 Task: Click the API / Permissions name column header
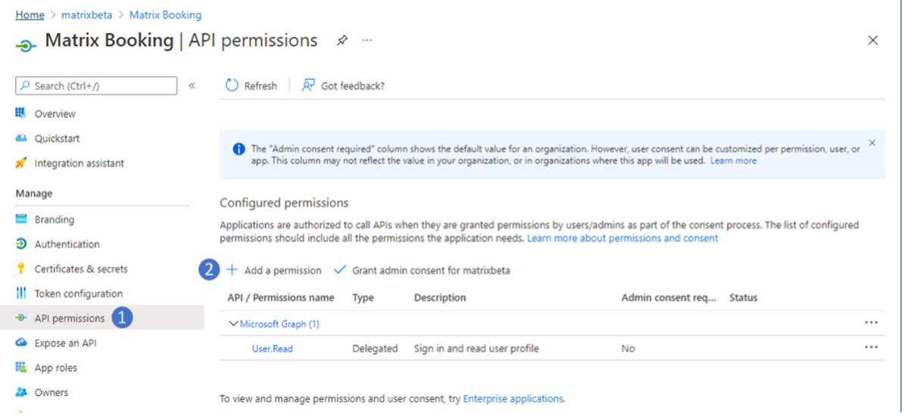click(x=281, y=298)
